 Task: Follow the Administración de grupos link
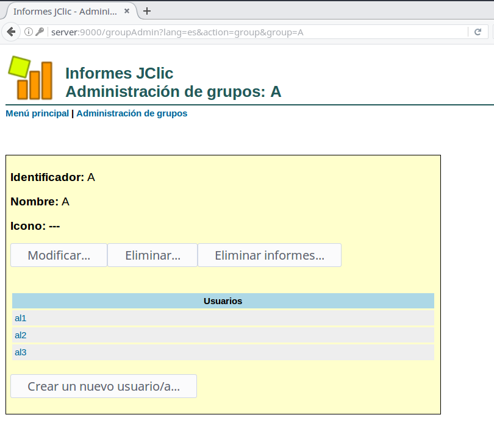132,113
